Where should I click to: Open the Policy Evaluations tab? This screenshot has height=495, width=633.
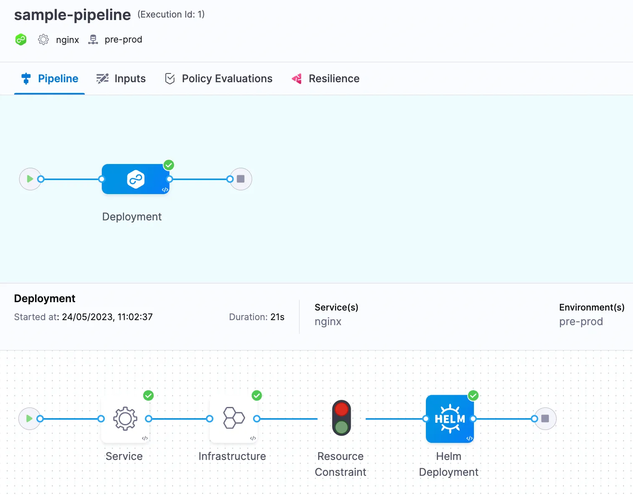click(x=218, y=78)
